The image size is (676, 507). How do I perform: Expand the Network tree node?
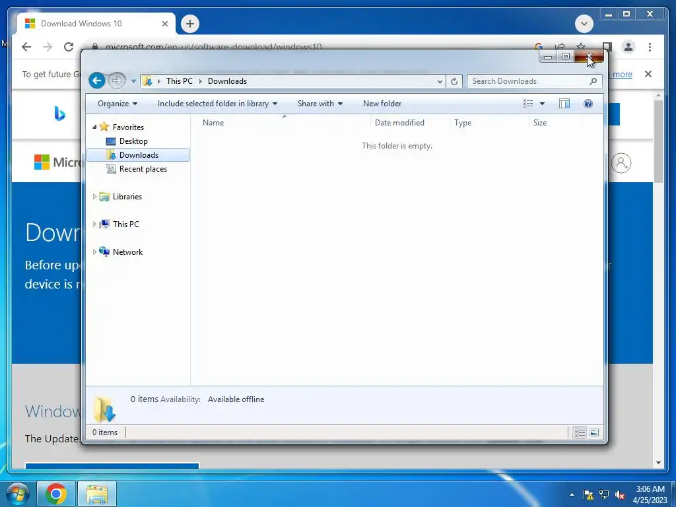point(94,252)
